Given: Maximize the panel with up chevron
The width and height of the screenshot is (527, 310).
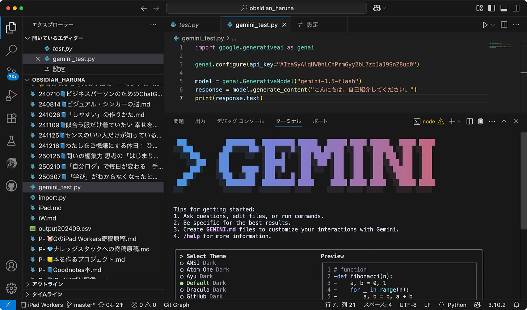Looking at the screenshot, I should [x=504, y=121].
